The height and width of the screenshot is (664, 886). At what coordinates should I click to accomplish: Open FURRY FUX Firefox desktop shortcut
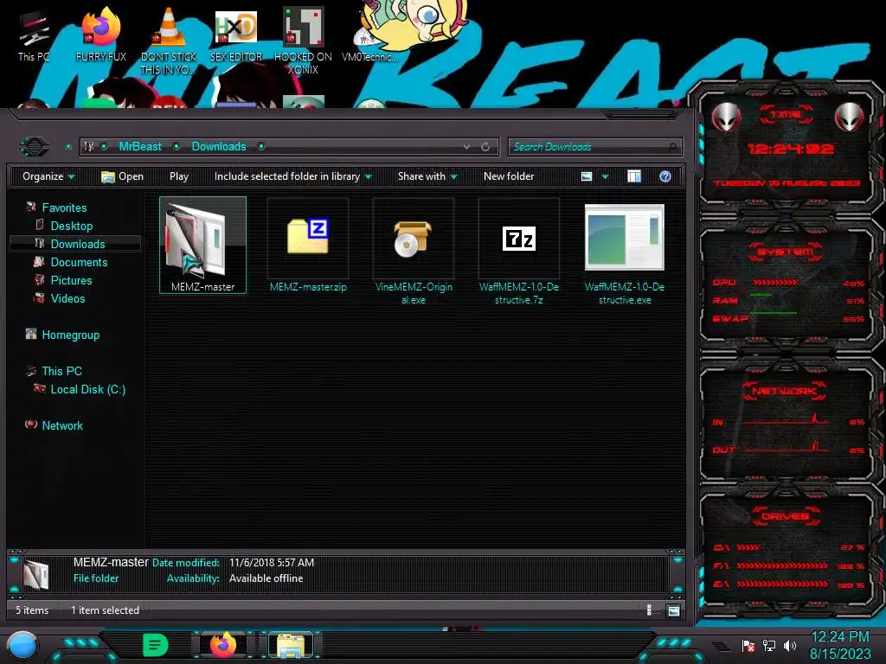(x=101, y=35)
